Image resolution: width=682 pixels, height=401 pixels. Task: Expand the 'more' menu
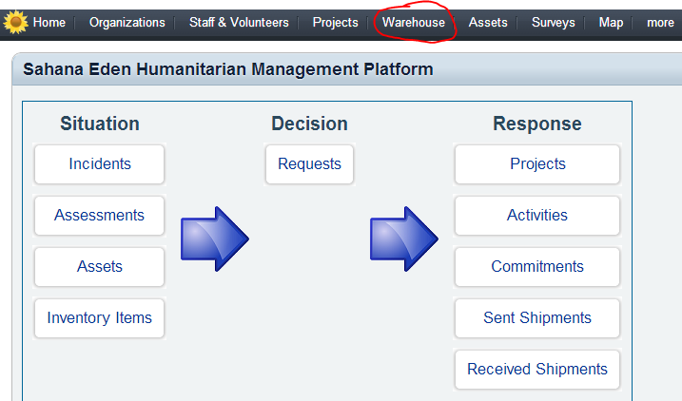coord(660,22)
